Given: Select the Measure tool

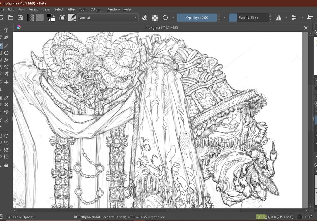Looking at the screenshot, I should click(x=6, y=121).
